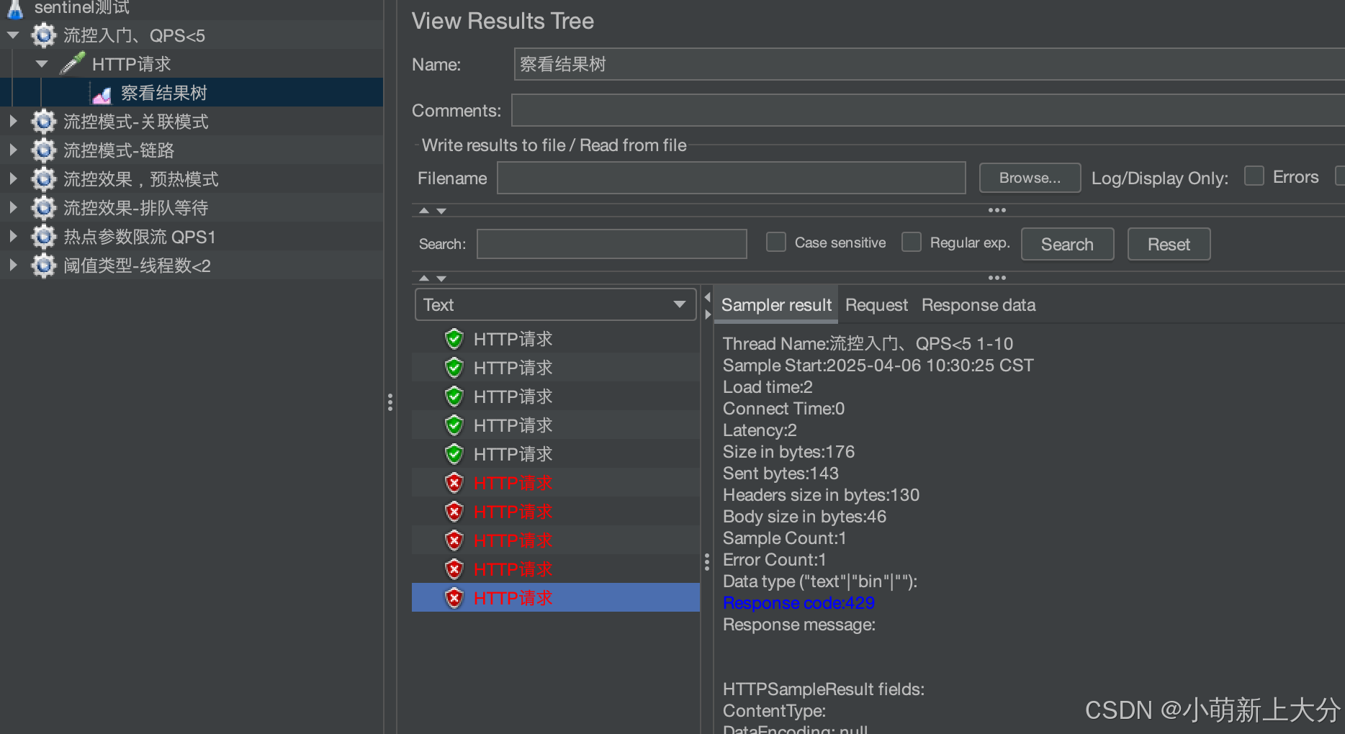Screen dimensions: 1345x734
Task: Toggle the Regular exp. checkbox
Action: [912, 242]
